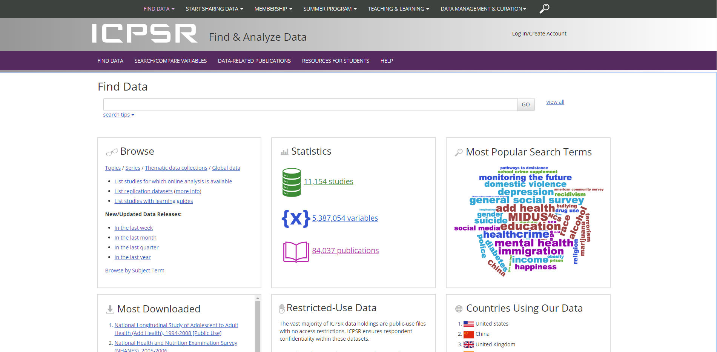Open the Series browse link

point(133,168)
